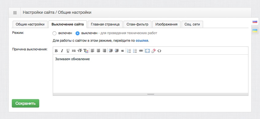This screenshot has width=260, height=119.
Task: Click the "Режим:" label
Action: 18,33
